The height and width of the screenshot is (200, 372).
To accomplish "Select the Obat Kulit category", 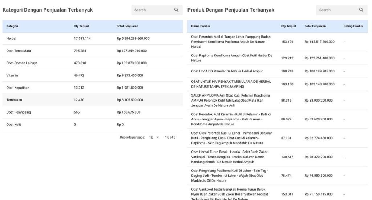I will (x=93, y=125).
